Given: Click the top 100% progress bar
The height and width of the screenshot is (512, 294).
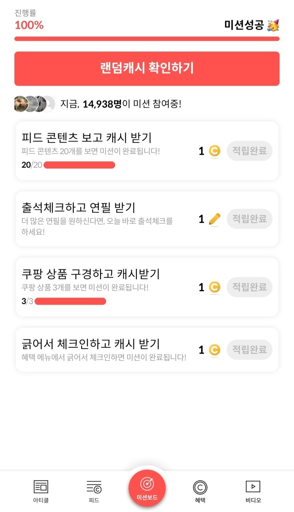Looking at the screenshot, I should pos(147,39).
